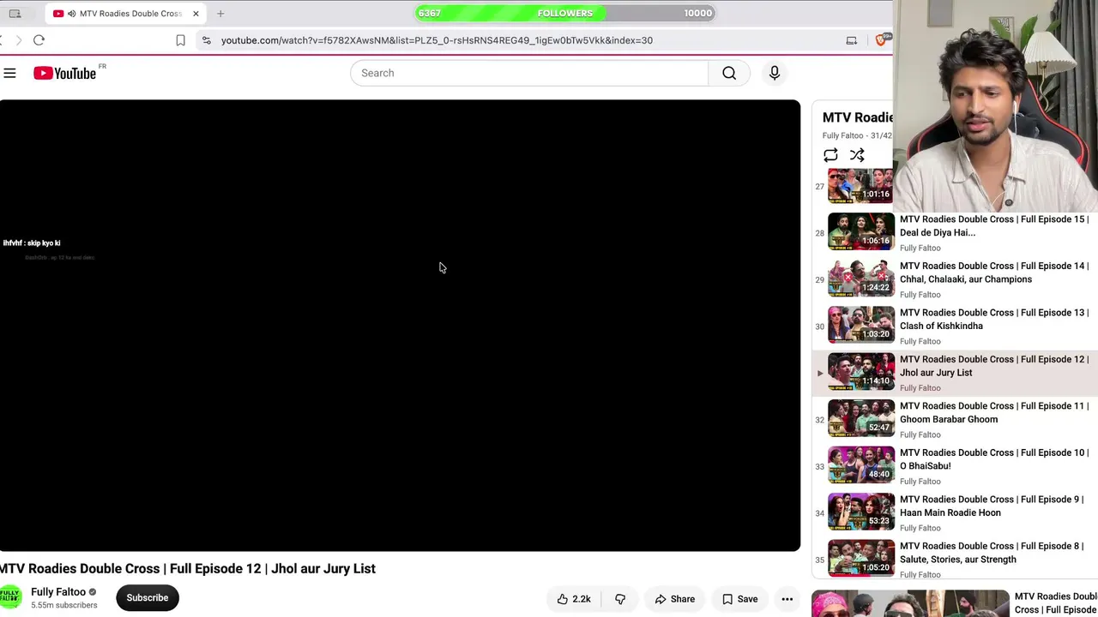The width and height of the screenshot is (1098, 617).
Task: Bookmark this page in address bar
Action: 180,40
